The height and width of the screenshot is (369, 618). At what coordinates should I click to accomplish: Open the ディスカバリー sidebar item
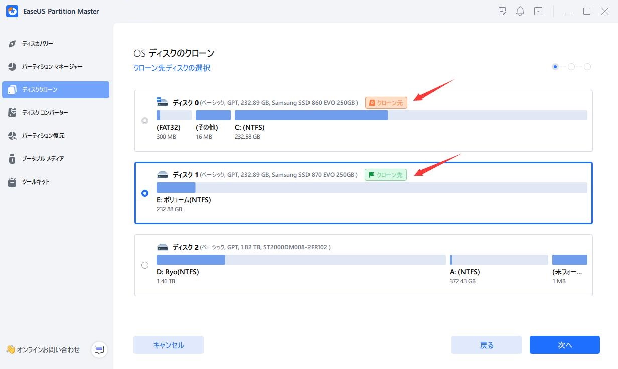[x=55, y=44]
